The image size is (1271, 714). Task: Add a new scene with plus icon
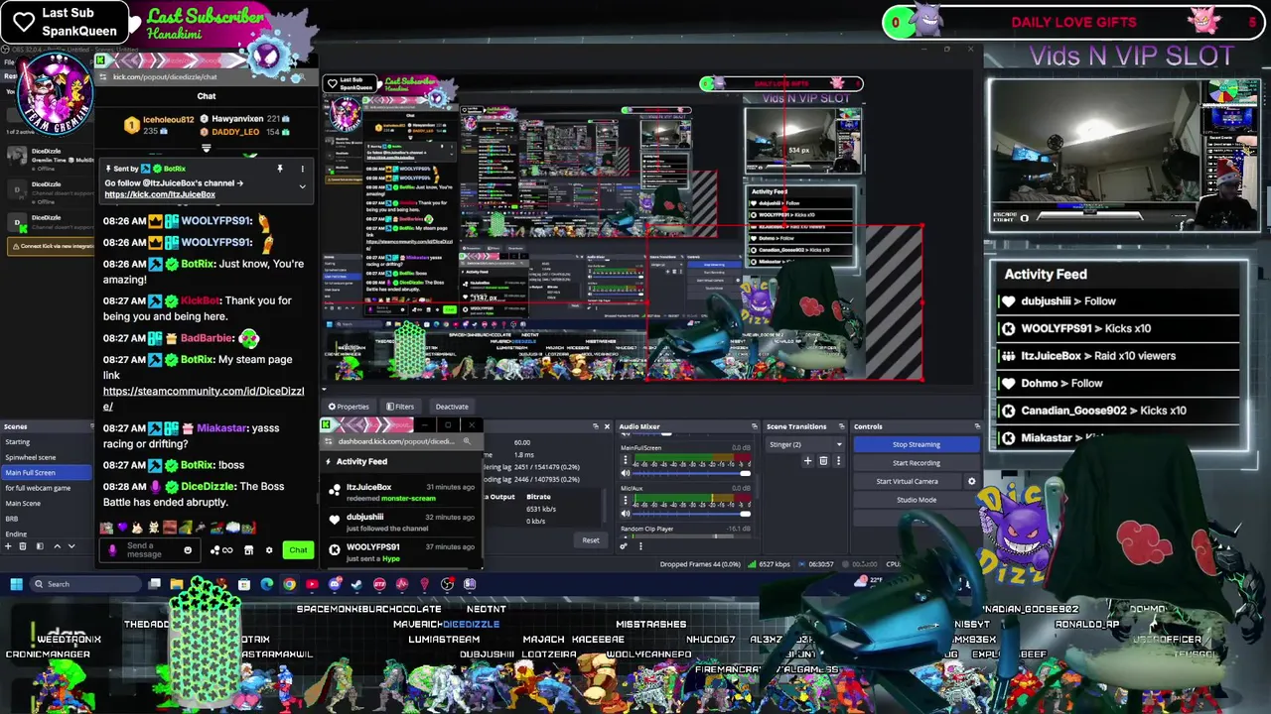click(8, 546)
